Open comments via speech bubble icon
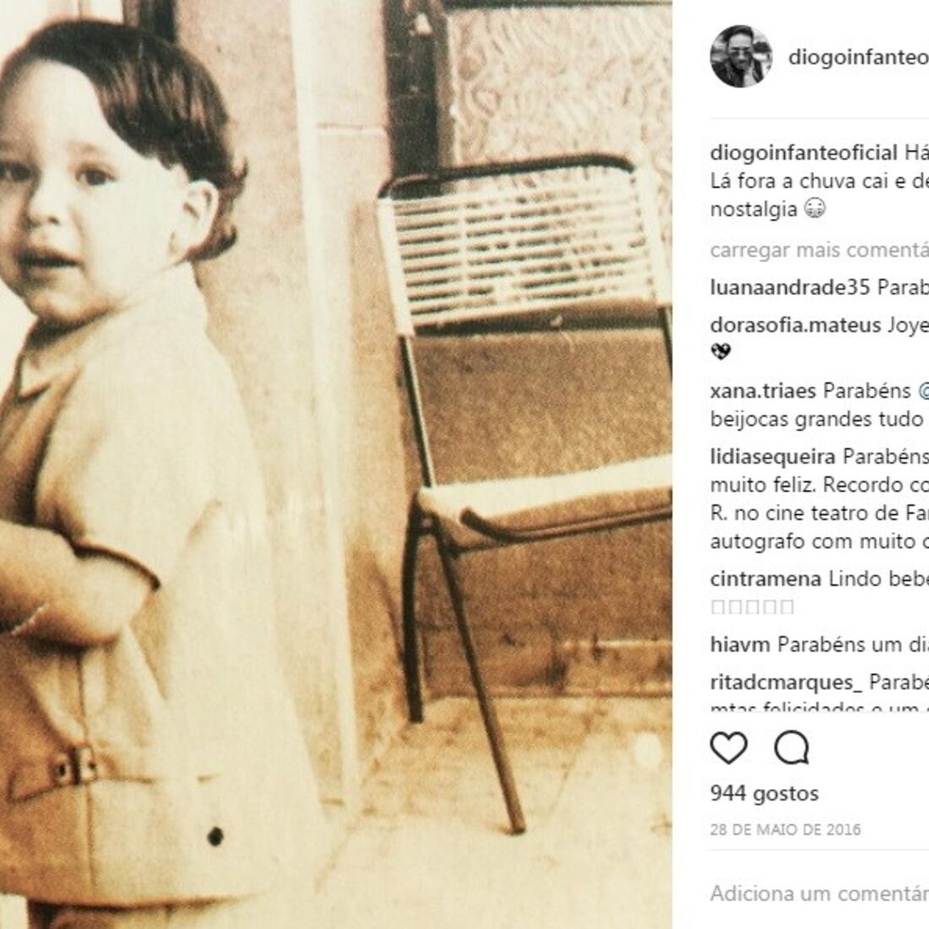This screenshot has height=929, width=929. pos(792,747)
